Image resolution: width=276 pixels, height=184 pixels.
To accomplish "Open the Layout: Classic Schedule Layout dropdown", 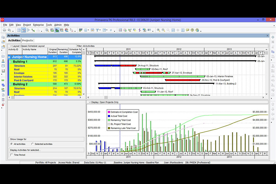I will click(11, 46).
